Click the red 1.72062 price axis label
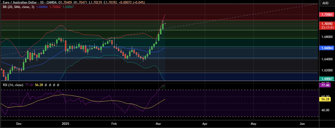Viewport: 335px width, 128px height. pos(326,15)
